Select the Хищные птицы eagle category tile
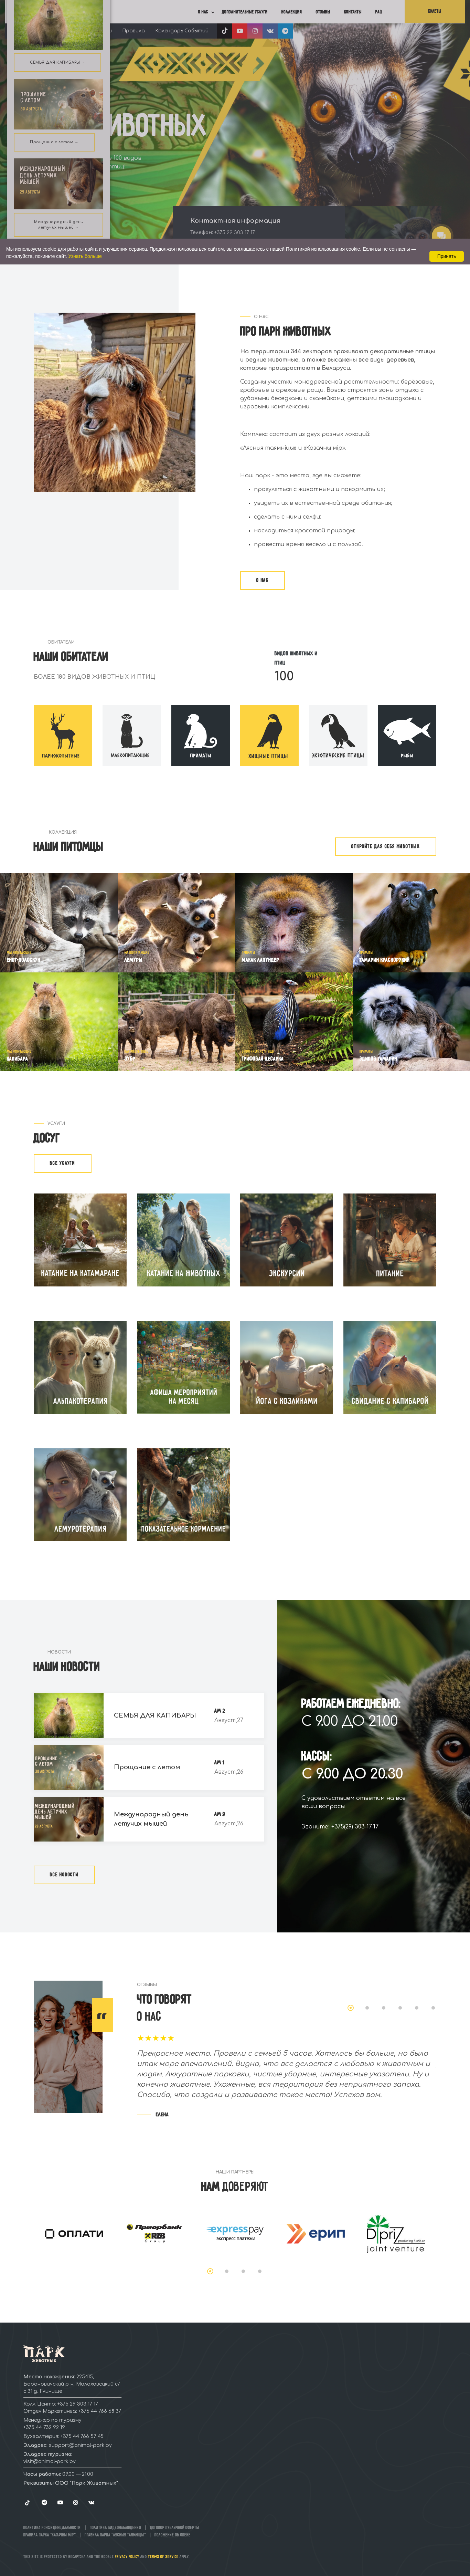The height and width of the screenshot is (2576, 470). (269, 735)
